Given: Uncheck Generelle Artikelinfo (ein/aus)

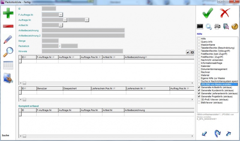Looking at the screenshot, I should coord(199,87).
